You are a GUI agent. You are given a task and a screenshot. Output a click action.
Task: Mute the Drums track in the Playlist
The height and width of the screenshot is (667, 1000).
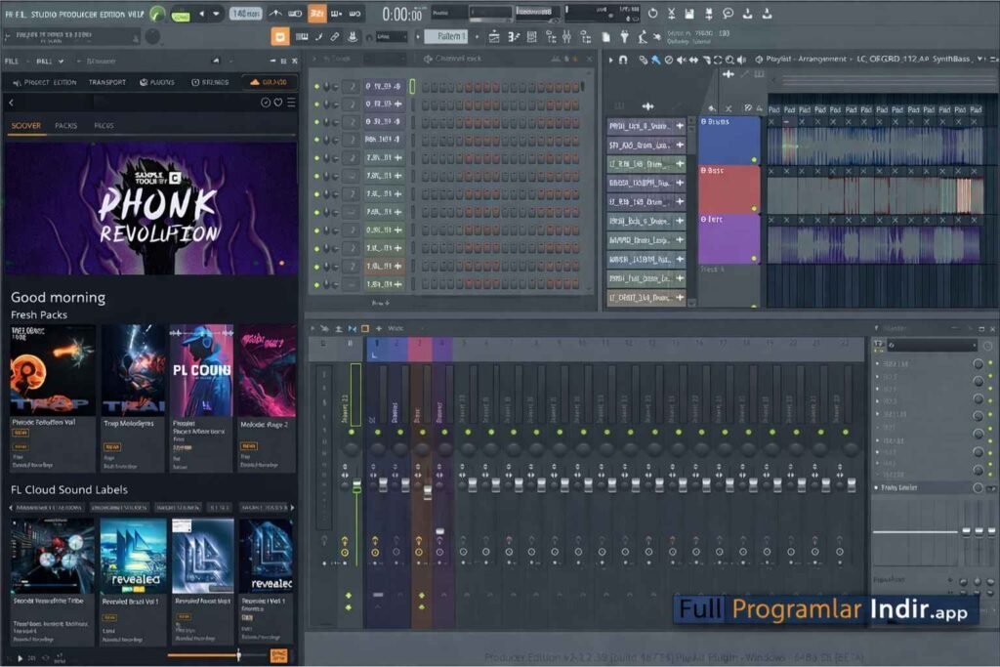pos(754,160)
